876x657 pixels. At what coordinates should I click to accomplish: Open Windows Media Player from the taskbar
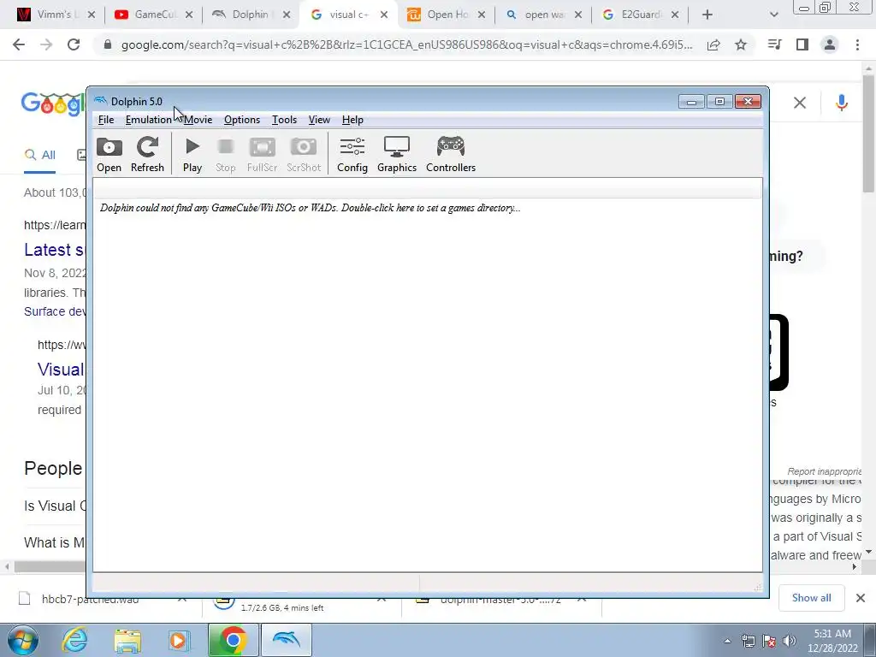[179, 640]
